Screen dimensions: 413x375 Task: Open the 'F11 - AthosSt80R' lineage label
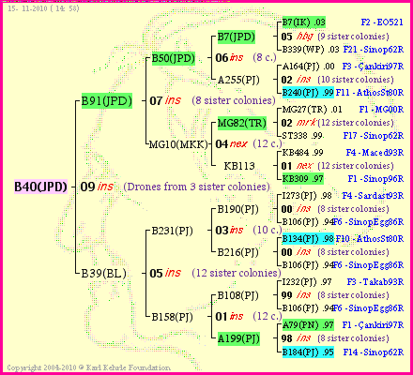pos(370,93)
